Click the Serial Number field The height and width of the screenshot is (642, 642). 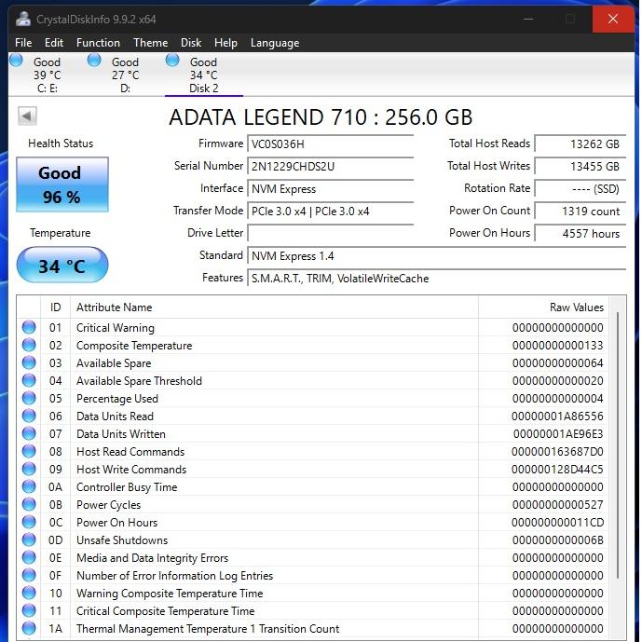(x=330, y=166)
